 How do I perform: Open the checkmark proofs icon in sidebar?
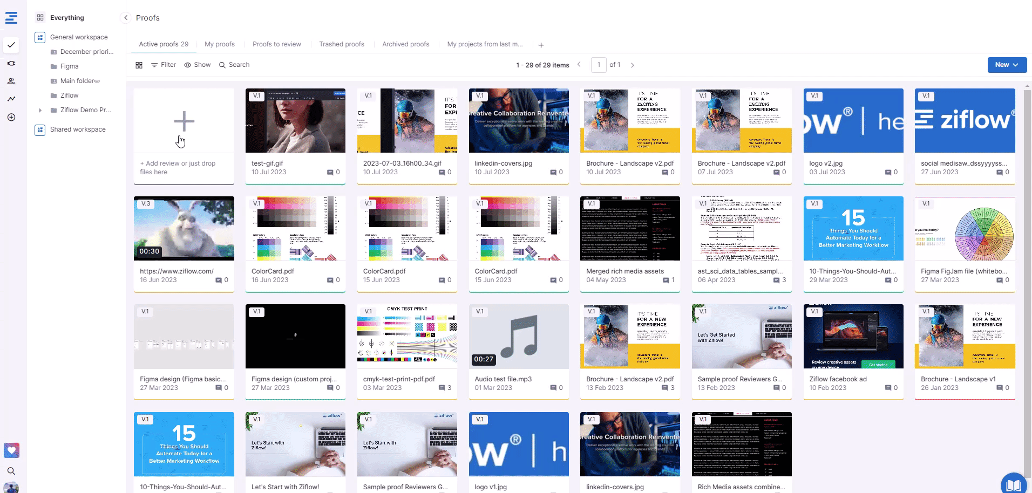point(11,45)
